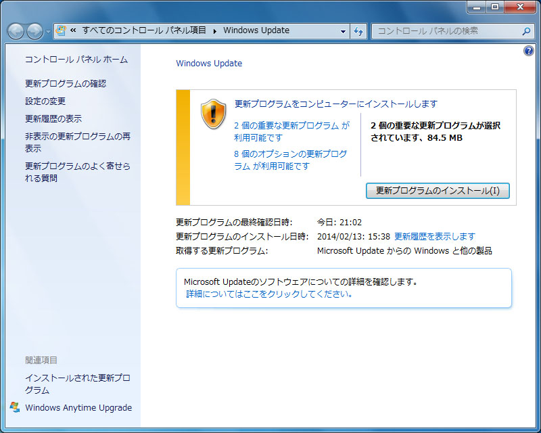This screenshot has height=433, width=541.
Task: Open Windows Anytime Upgrade link
Action: (78, 408)
